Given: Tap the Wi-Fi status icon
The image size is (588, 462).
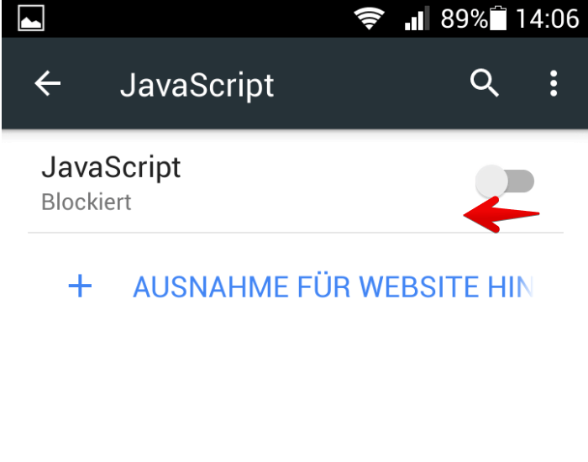Looking at the screenshot, I should (369, 18).
